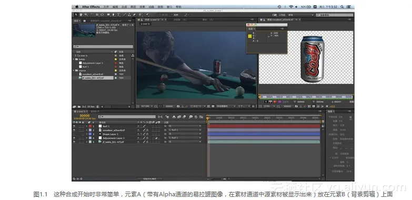The image size is (412, 200).
Task: Select the Selection arrow tool
Action: coord(76,15)
